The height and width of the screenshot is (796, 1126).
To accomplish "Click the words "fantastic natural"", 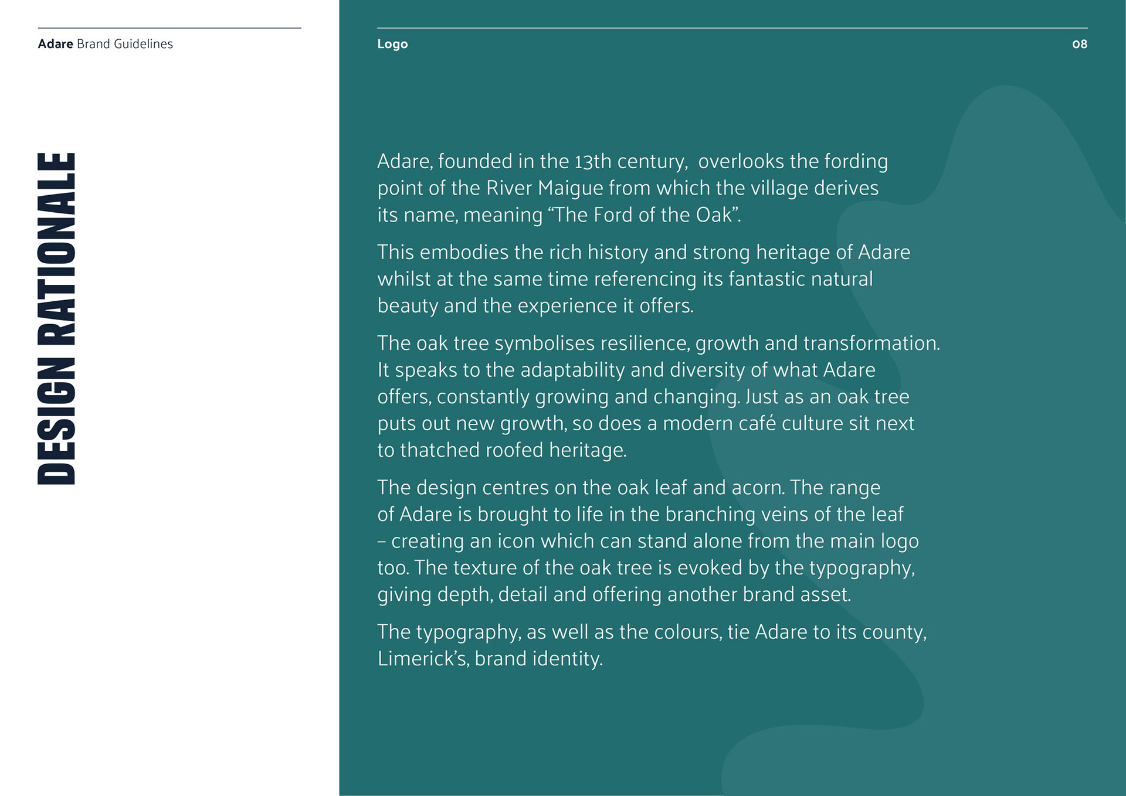I will tap(800, 279).
